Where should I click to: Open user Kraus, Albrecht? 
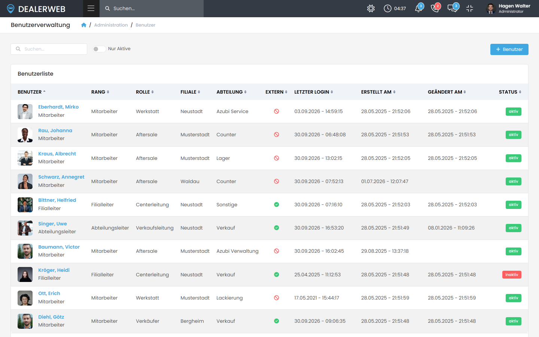(x=57, y=154)
